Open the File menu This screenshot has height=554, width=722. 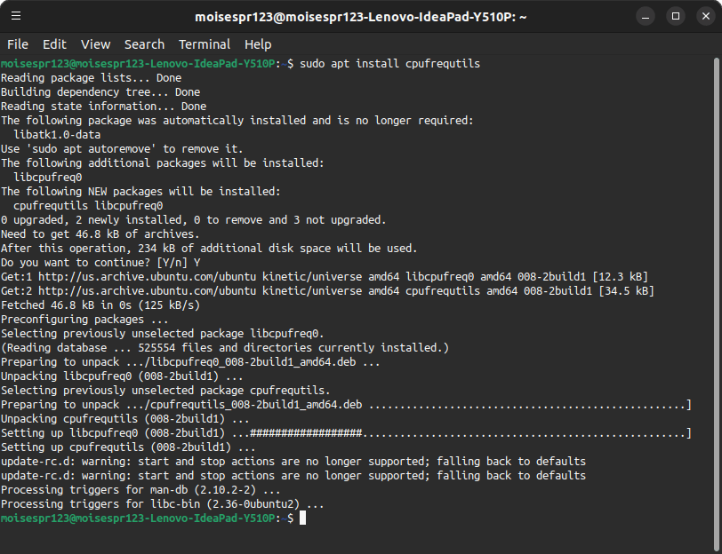pos(18,44)
